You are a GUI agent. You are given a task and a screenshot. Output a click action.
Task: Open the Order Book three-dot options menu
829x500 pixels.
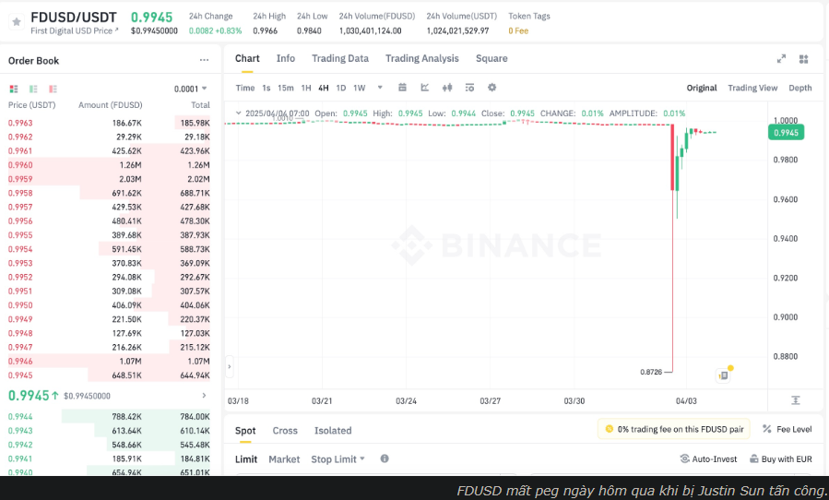coord(204,60)
